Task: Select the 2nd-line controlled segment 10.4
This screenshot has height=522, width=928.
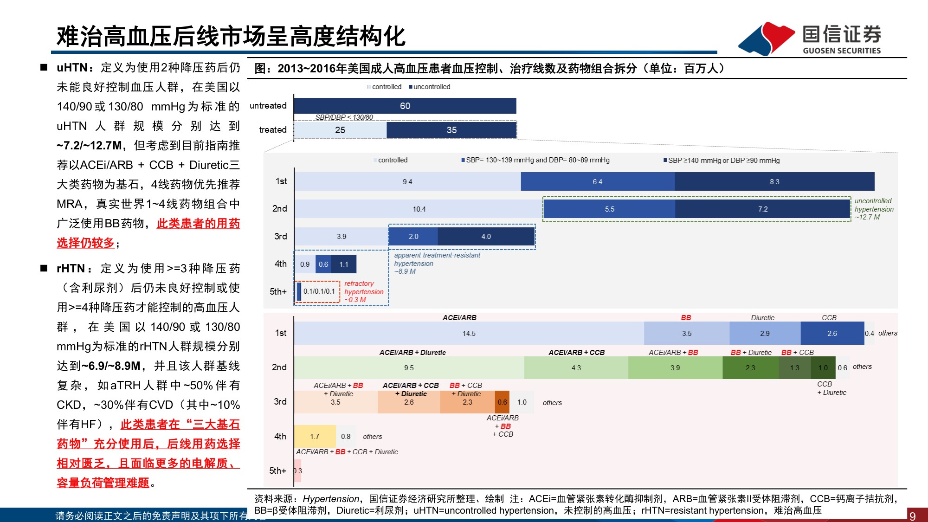Action: click(x=419, y=209)
